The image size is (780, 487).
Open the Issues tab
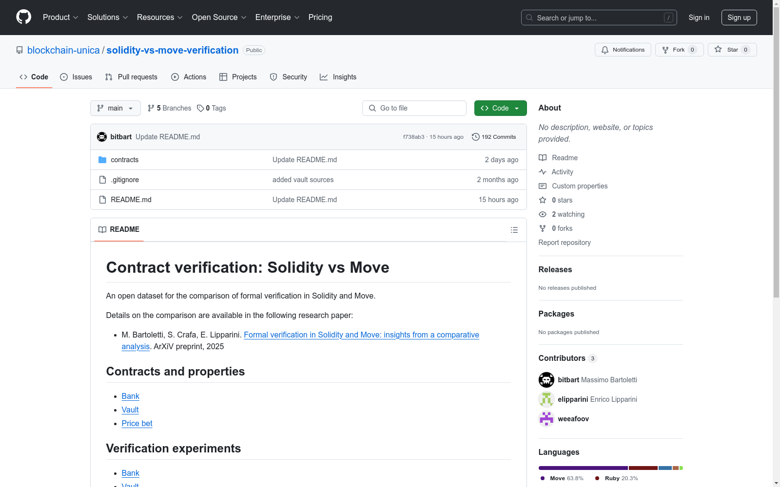click(x=76, y=77)
